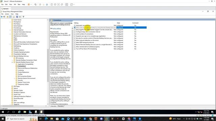Open Microsoft Edge on host taskbar
Viewport: 216px width, 121px height.
point(46,119)
